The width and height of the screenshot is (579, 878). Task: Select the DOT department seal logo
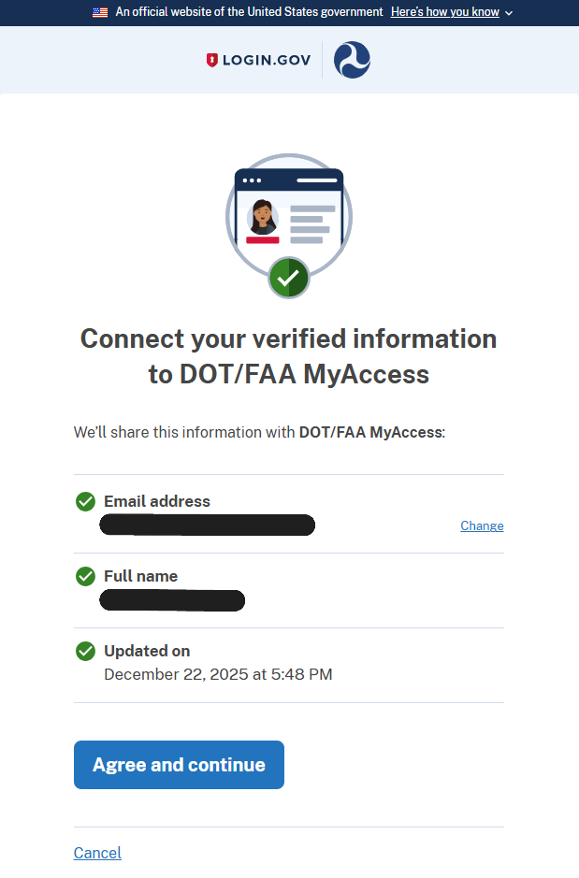click(351, 59)
